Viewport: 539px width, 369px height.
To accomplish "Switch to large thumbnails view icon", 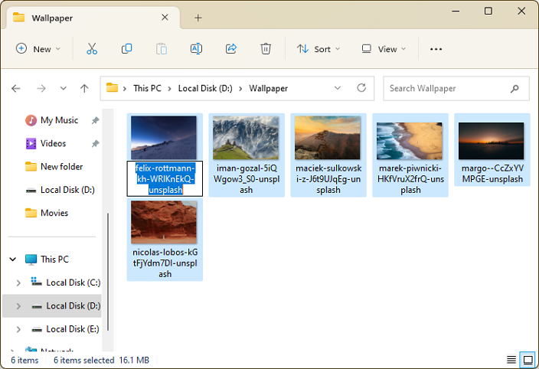I will tap(528, 360).
